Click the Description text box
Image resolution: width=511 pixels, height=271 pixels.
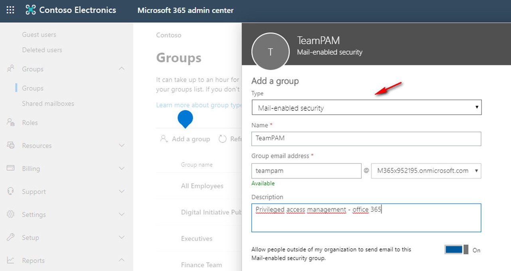click(366, 218)
